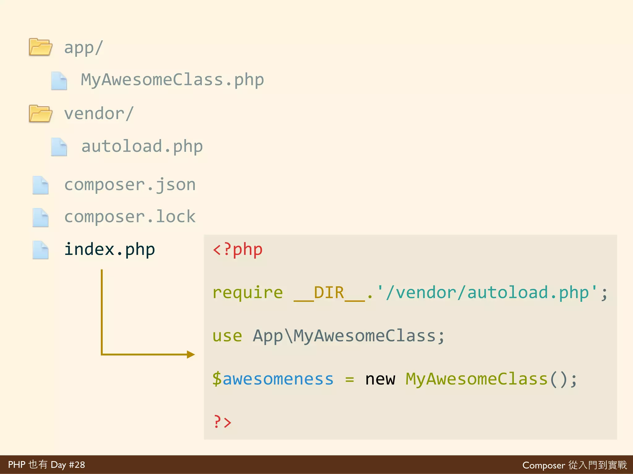The height and width of the screenshot is (474, 633).
Task: Click the 'PHP 也有 Day #28' footer text
Action: (x=46, y=465)
